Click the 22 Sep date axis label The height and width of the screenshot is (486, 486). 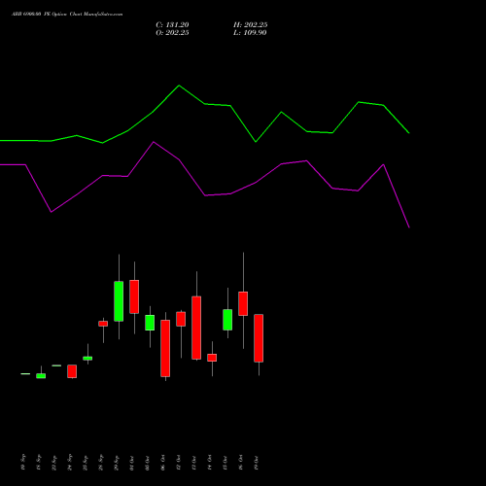54,463
